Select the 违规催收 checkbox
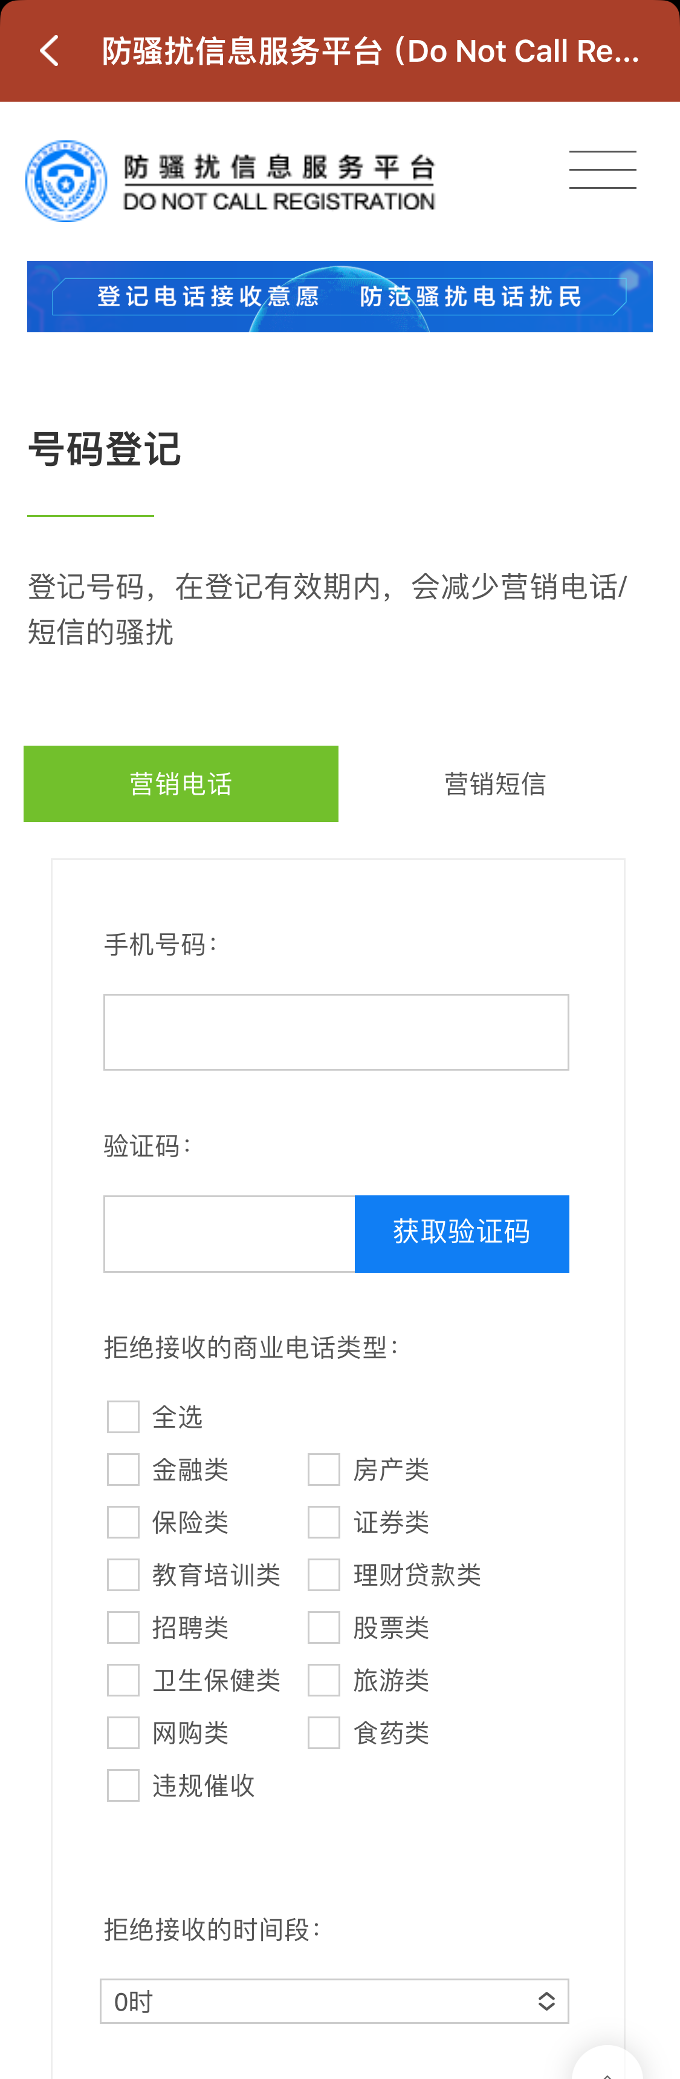680x2079 pixels. click(x=123, y=1785)
